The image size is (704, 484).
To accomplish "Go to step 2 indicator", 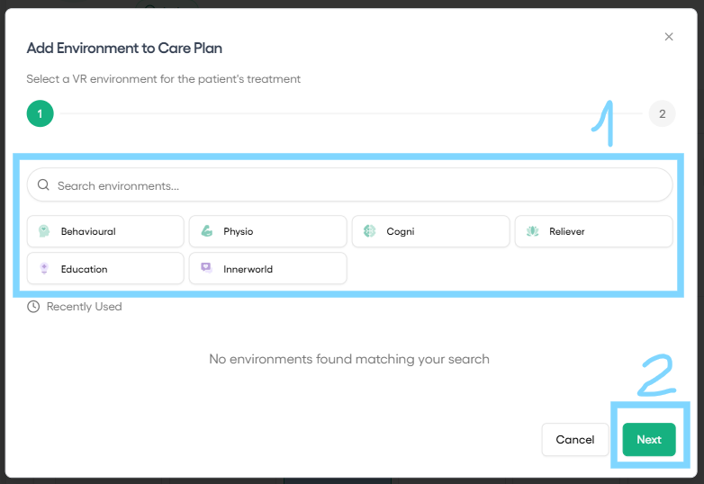I will pos(662,113).
